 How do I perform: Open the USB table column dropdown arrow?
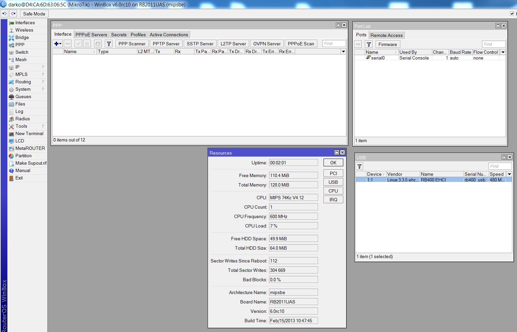click(x=509, y=174)
